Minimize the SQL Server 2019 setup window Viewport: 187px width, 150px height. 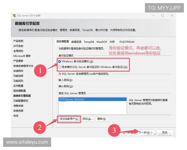tap(153, 16)
